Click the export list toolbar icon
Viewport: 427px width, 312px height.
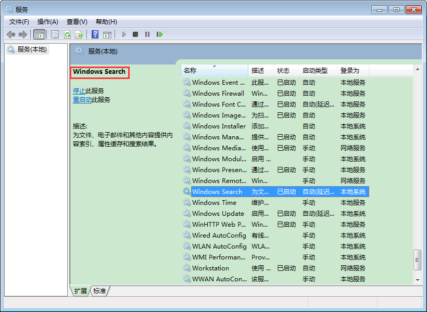click(79, 34)
